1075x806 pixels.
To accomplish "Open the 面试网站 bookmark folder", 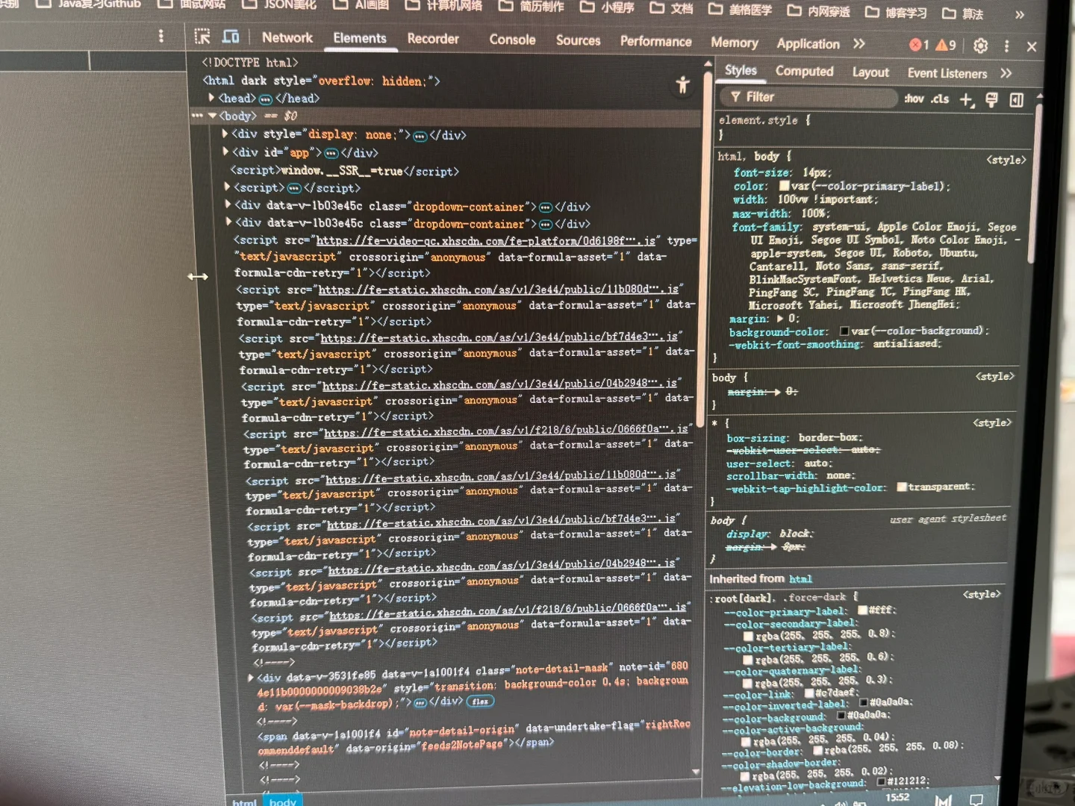I will pyautogui.click(x=191, y=4).
